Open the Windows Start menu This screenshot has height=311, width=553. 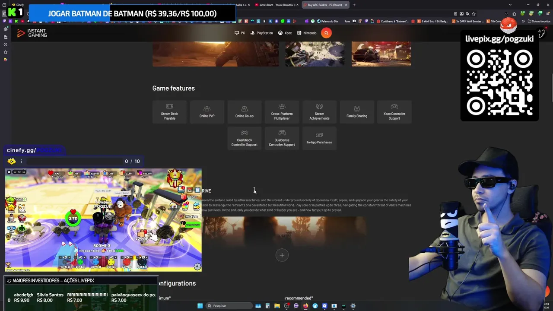click(x=200, y=306)
